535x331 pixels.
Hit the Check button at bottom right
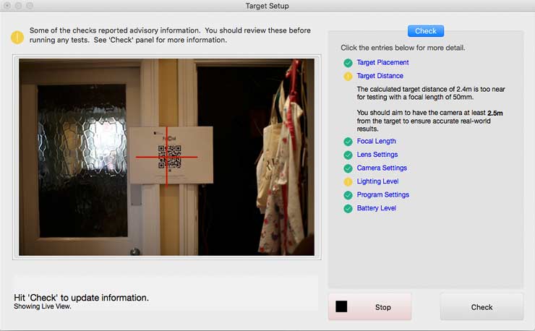pos(482,306)
